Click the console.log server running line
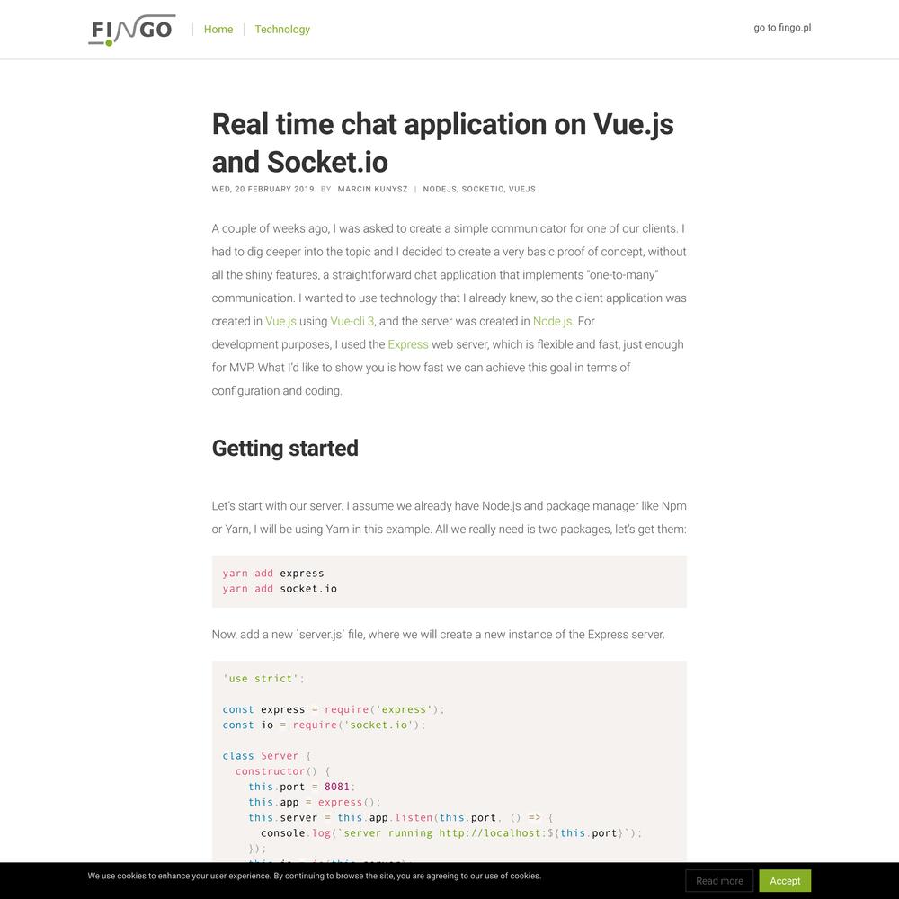This screenshot has width=899, height=899. pyautogui.click(x=451, y=833)
